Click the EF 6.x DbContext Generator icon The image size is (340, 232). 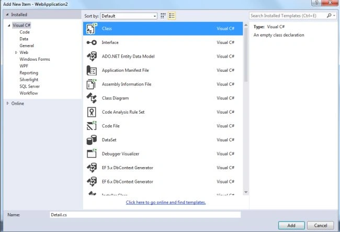[92, 181]
